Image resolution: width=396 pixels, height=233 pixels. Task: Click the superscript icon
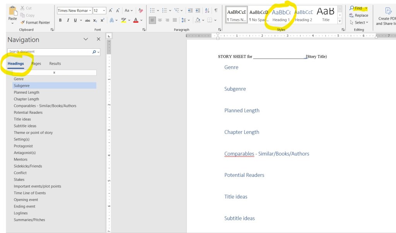coord(102,20)
